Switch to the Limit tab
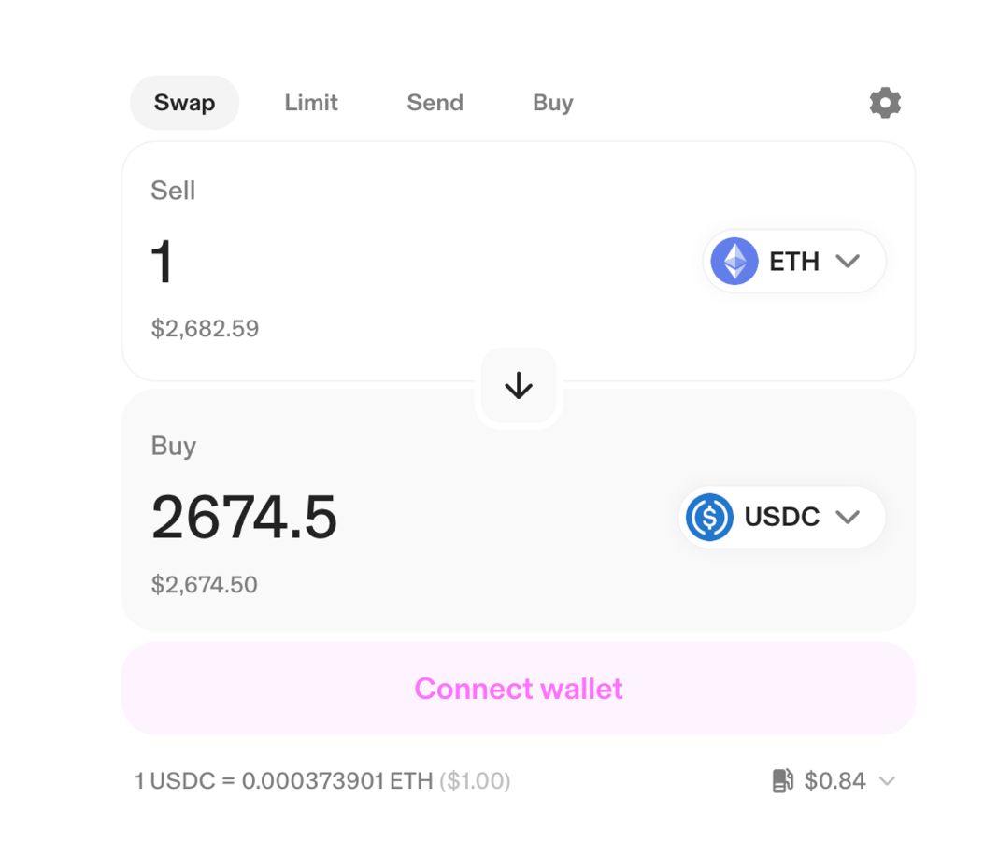Image resolution: width=984 pixels, height=841 pixels. click(x=311, y=103)
